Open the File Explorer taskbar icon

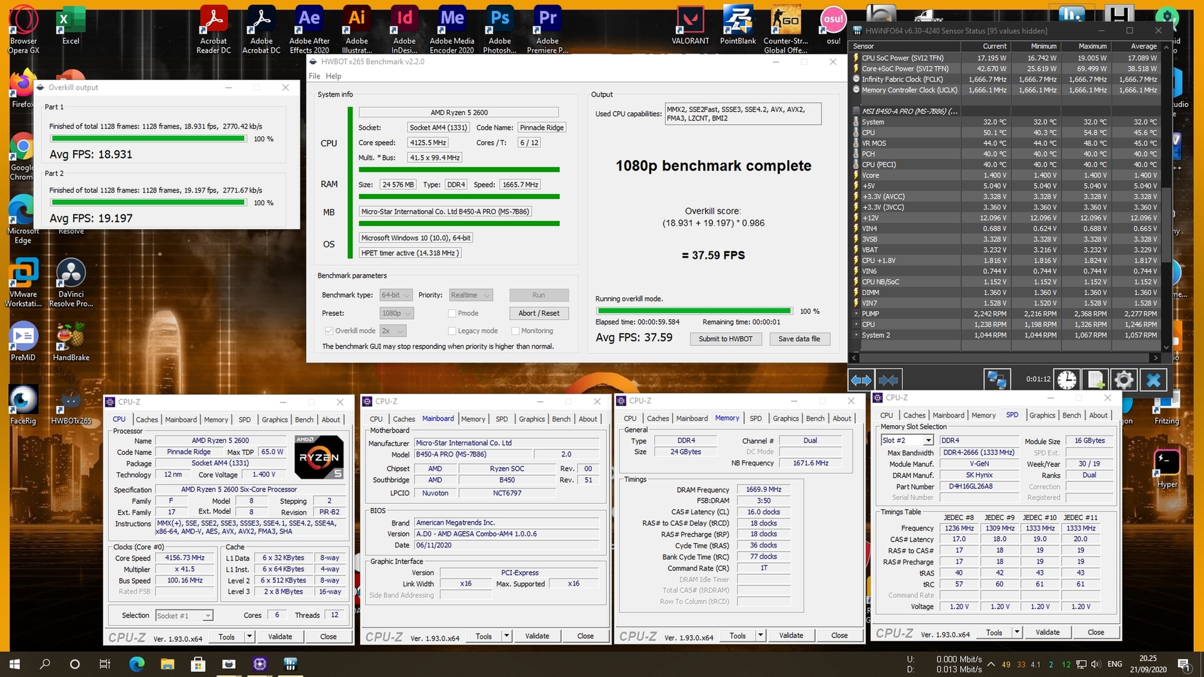[x=167, y=664]
